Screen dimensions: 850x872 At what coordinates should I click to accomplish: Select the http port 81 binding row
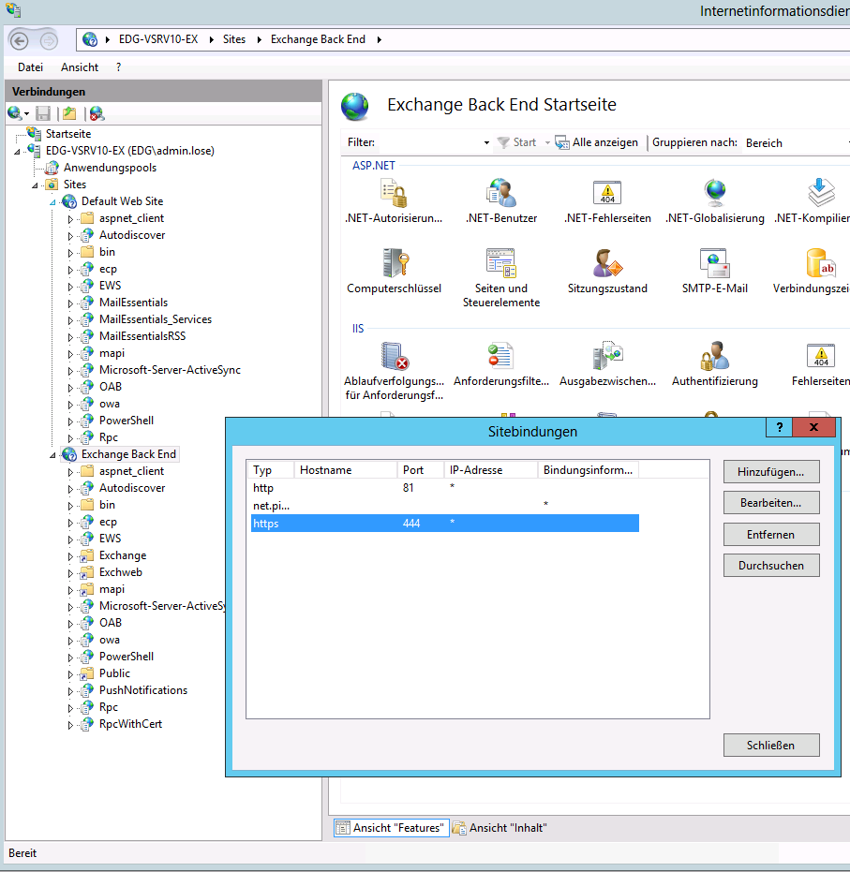445,488
